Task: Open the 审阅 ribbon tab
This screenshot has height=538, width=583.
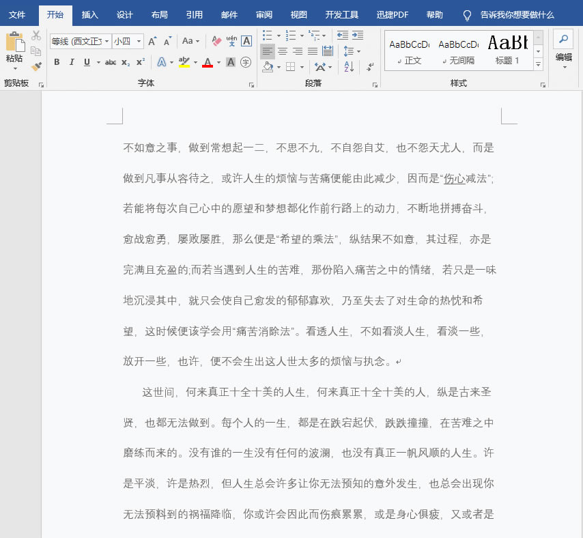Action: point(264,14)
